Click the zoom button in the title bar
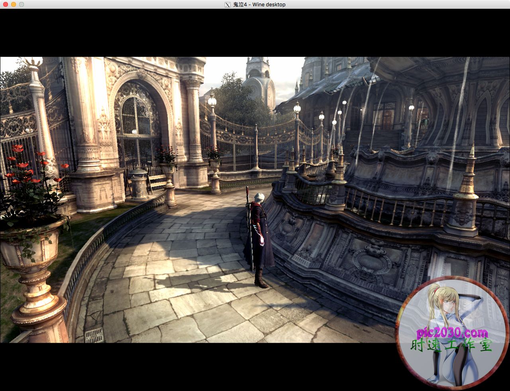 coord(22,4)
